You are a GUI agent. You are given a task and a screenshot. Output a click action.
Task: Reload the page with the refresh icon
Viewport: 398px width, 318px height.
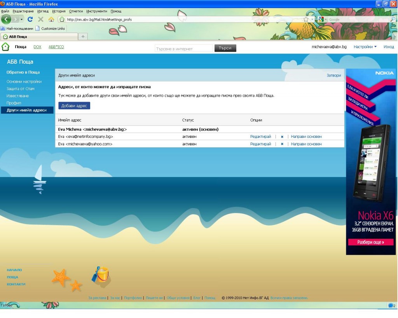30,19
